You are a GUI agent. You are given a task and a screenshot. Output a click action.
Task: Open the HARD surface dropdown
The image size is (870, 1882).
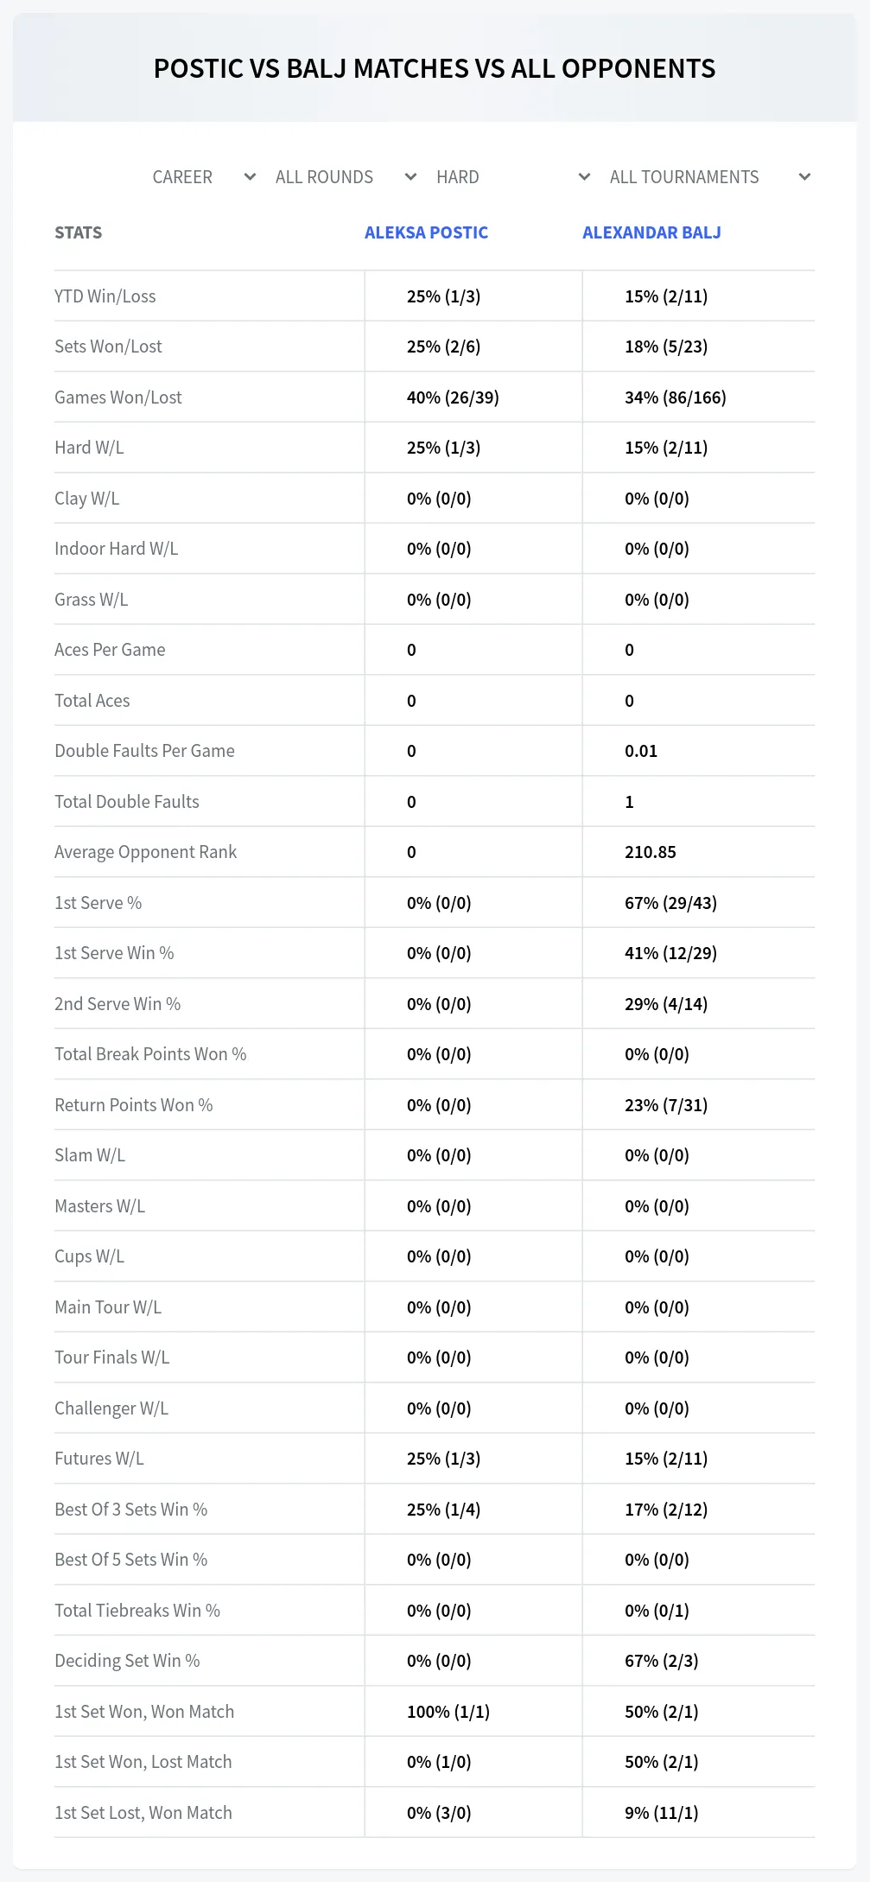(x=513, y=177)
